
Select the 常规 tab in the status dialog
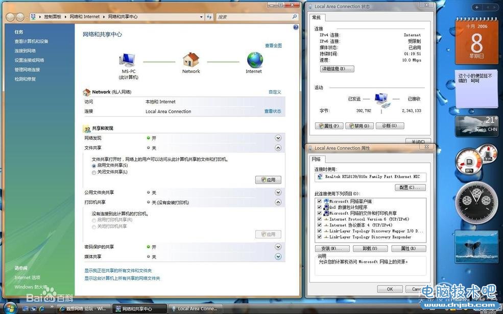pyautogui.click(x=317, y=18)
